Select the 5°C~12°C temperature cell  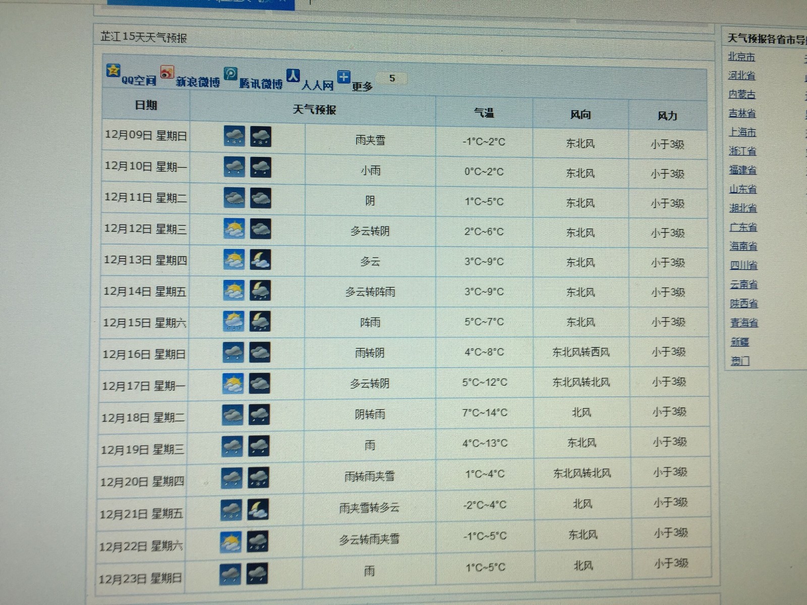tap(485, 382)
